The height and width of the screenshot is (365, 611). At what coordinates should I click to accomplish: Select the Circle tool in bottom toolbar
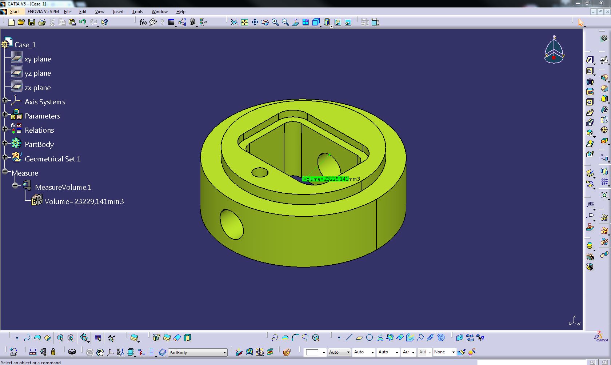[370, 338]
